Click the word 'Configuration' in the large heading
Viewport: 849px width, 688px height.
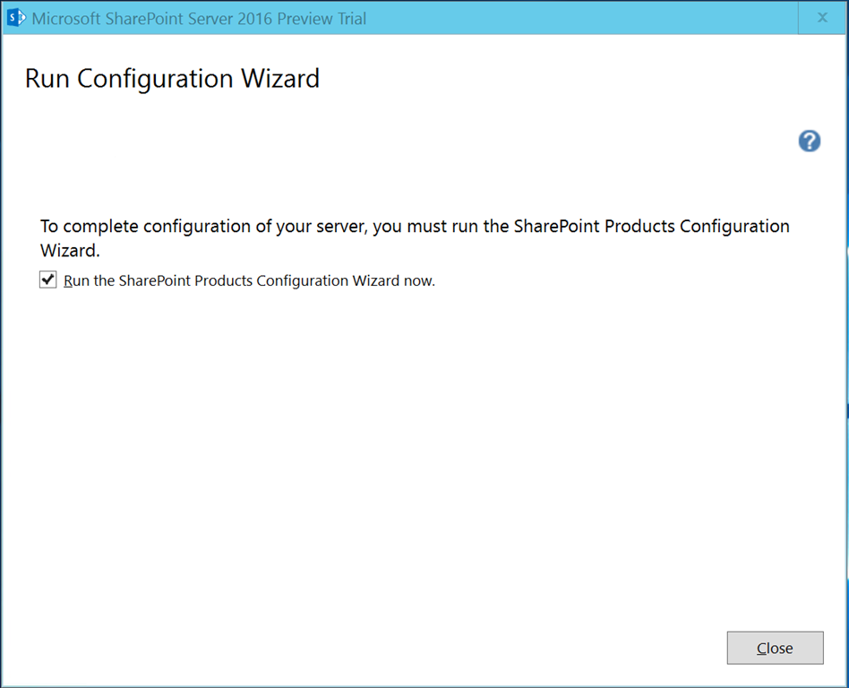[155, 79]
